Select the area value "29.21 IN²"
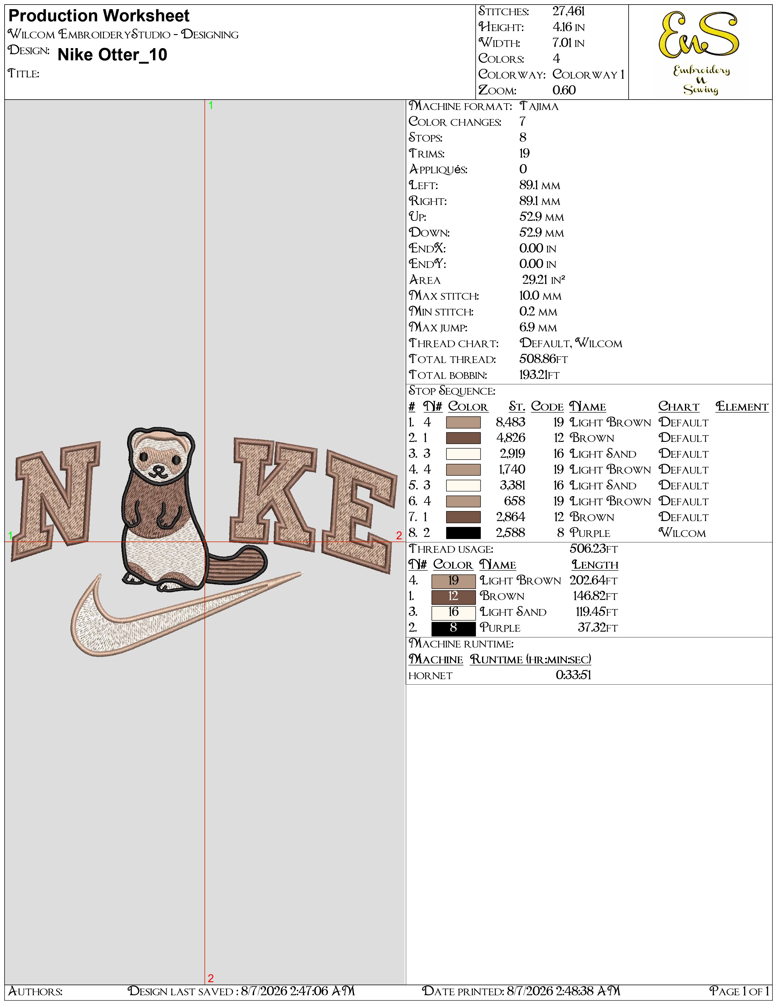Screen dimensions: 777x1005 pyautogui.click(x=543, y=280)
